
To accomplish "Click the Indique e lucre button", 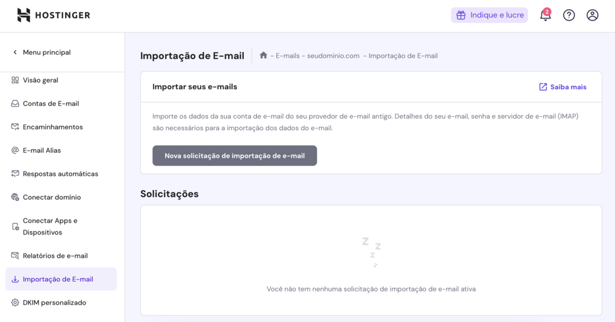I will [x=489, y=15].
